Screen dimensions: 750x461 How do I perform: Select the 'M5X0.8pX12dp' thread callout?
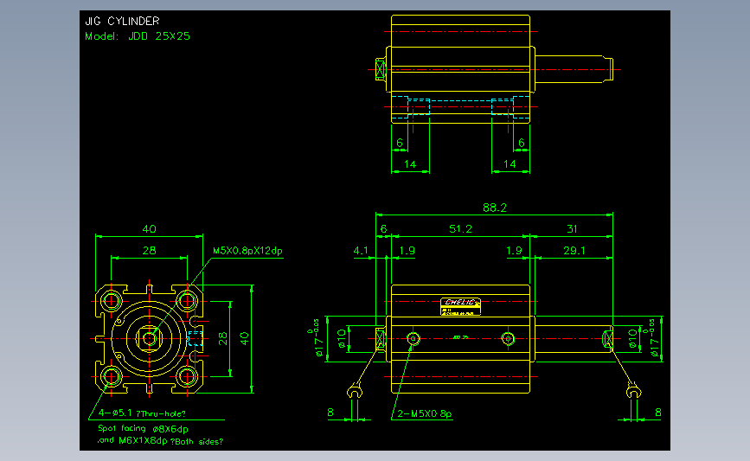click(x=247, y=251)
